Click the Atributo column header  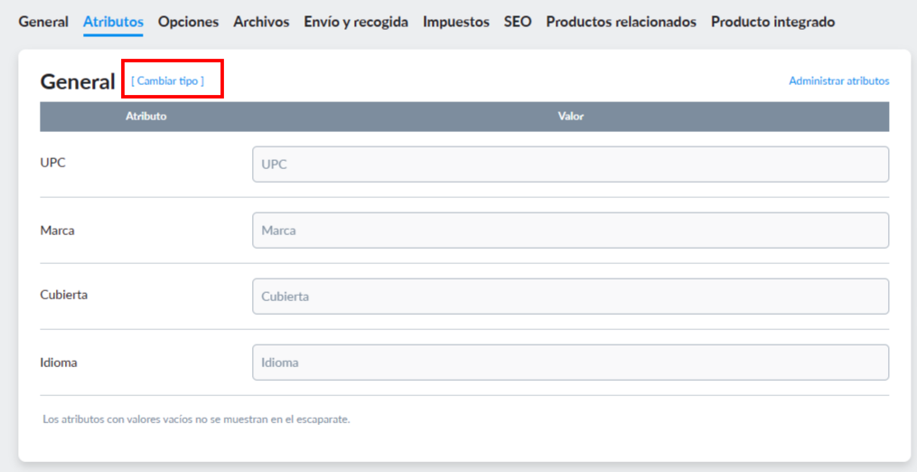(x=146, y=116)
